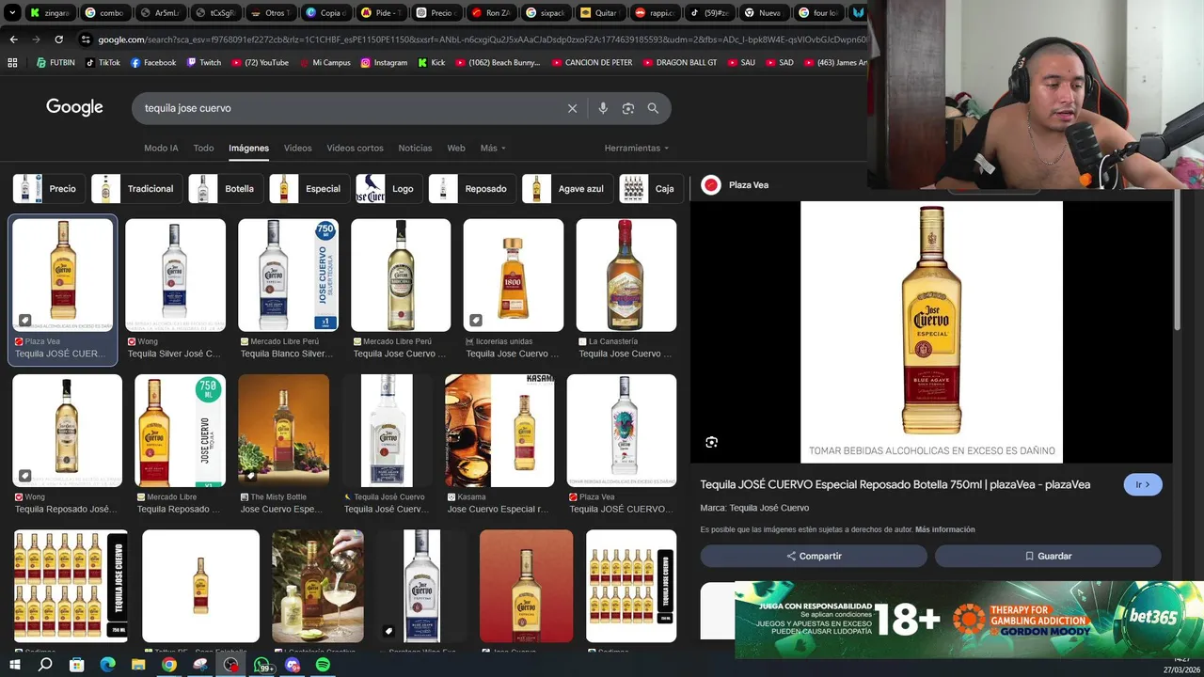The width and height of the screenshot is (1204, 677).
Task: Open the tab list chevron in Chrome
Action: point(10,13)
